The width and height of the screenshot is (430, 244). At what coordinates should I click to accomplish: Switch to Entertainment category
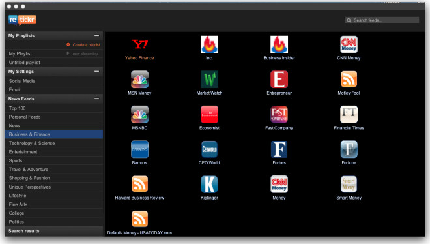[54, 152]
